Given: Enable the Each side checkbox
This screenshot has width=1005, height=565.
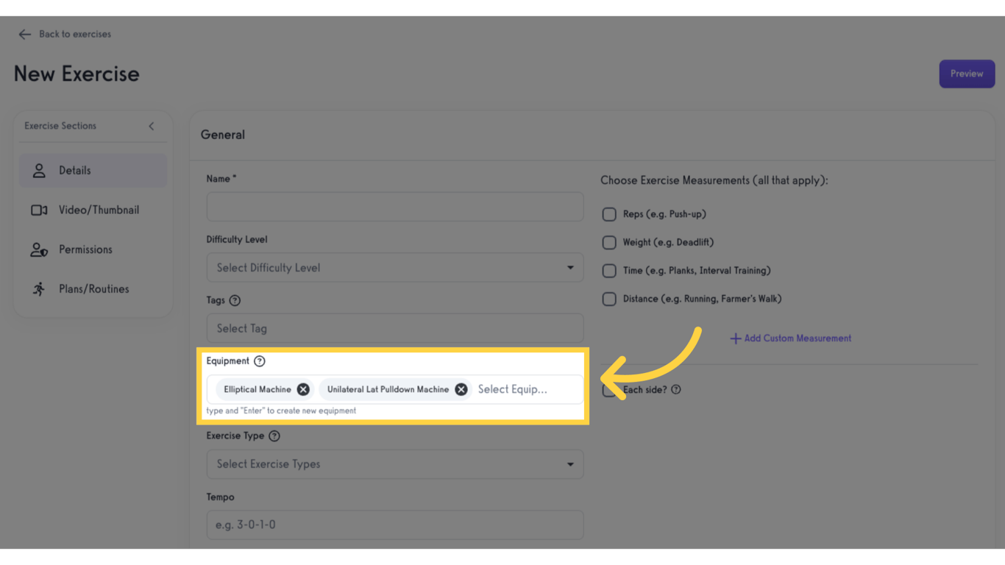Looking at the screenshot, I should click(609, 389).
